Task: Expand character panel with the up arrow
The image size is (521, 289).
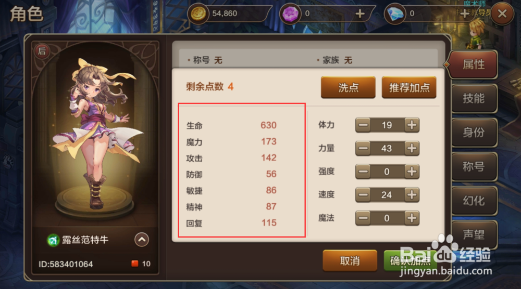Action: pyautogui.click(x=142, y=240)
